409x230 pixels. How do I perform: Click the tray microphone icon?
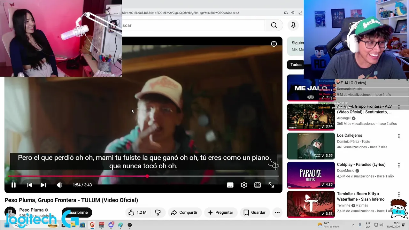(x=360, y=225)
